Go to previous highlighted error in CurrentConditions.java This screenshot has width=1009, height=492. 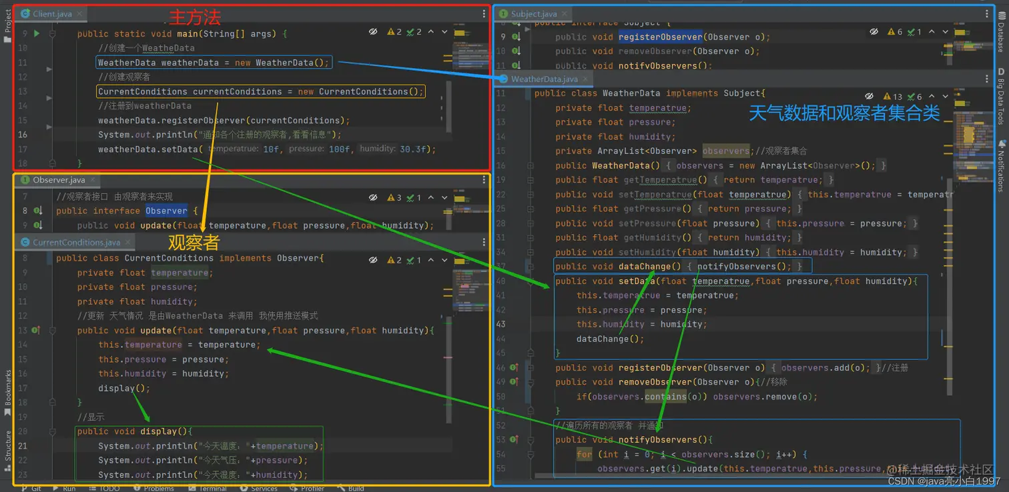pos(430,260)
